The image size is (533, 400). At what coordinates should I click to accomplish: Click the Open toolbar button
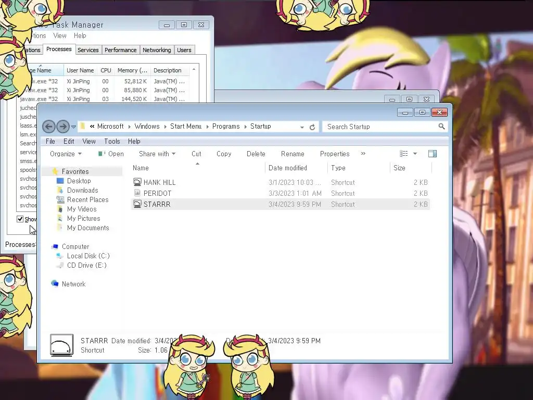111,154
